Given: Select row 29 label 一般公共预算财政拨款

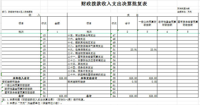Looking at the screenshot, I should 21,85.
